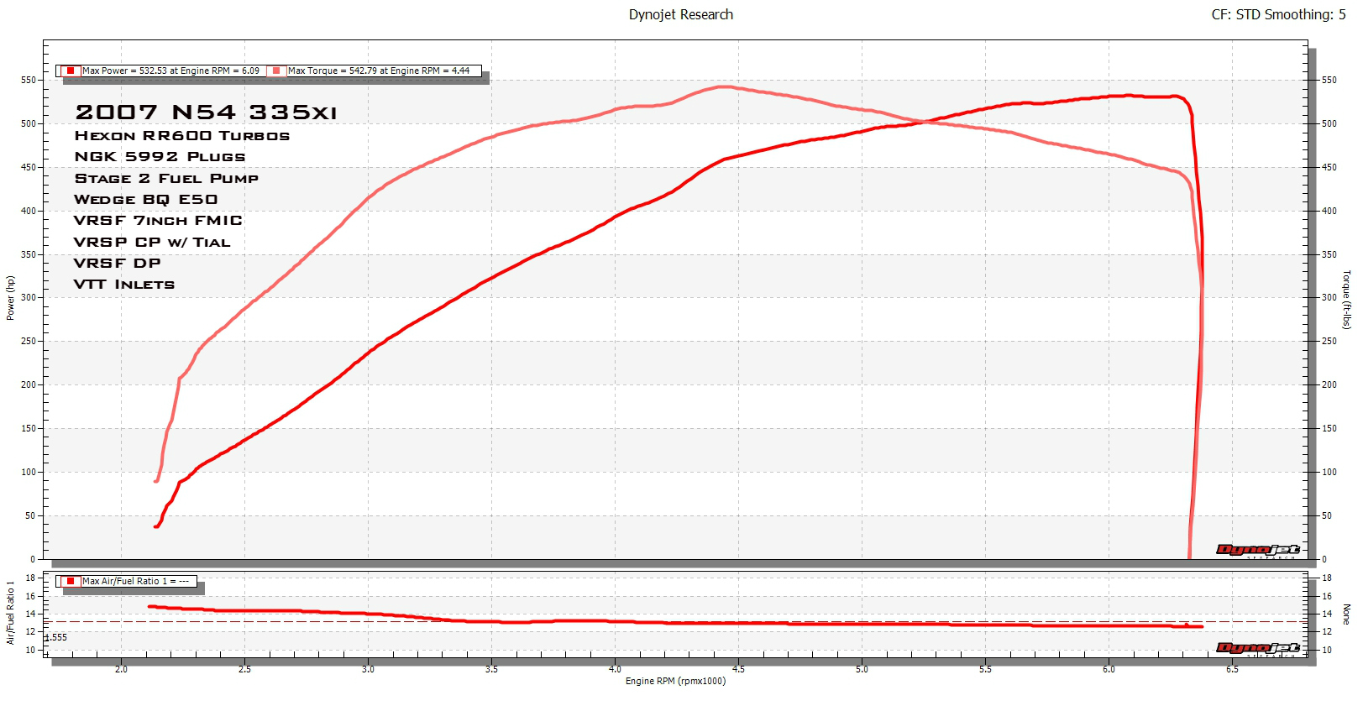Viewport: 1363px width, 706px height.
Task: Click the red Max Air/Fuel Ratio legend swatch
Action: (x=71, y=581)
